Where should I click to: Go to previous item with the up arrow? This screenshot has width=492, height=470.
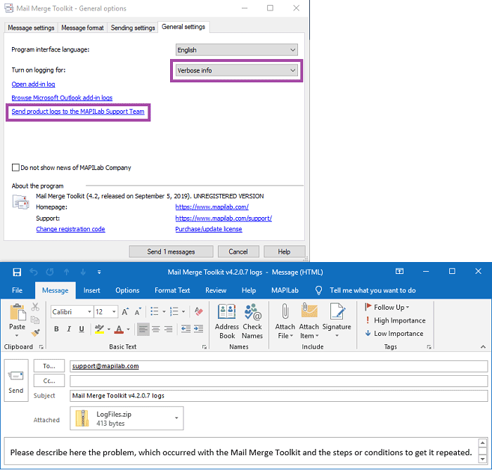[67, 272]
